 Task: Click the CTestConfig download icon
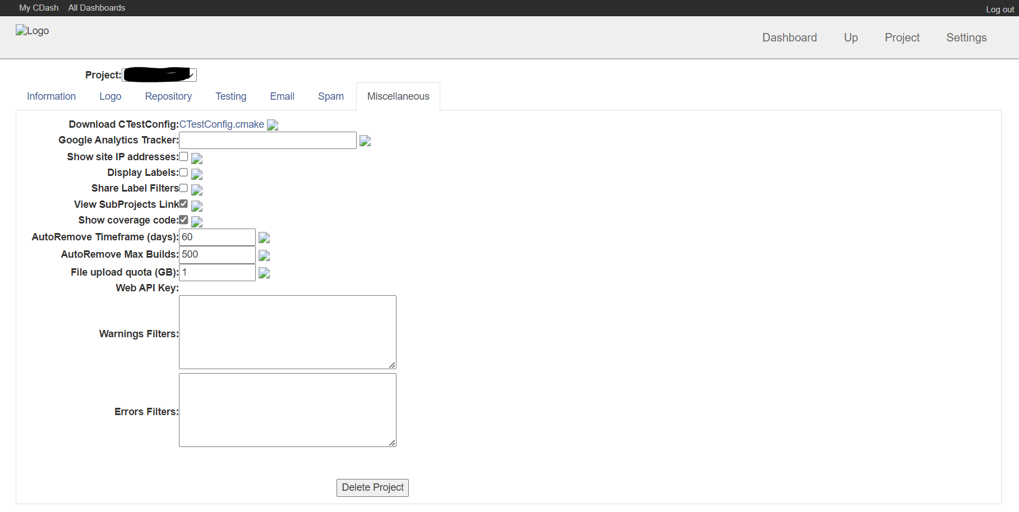273,125
